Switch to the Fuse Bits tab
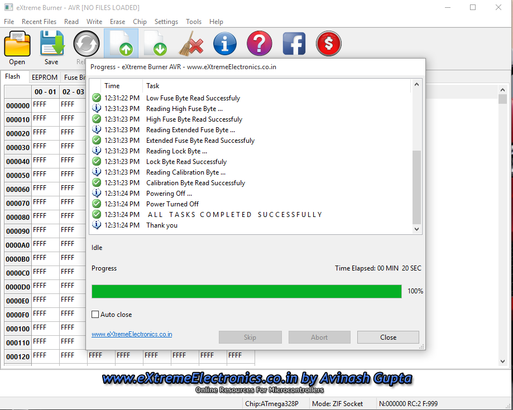513x410 pixels. 74,78
